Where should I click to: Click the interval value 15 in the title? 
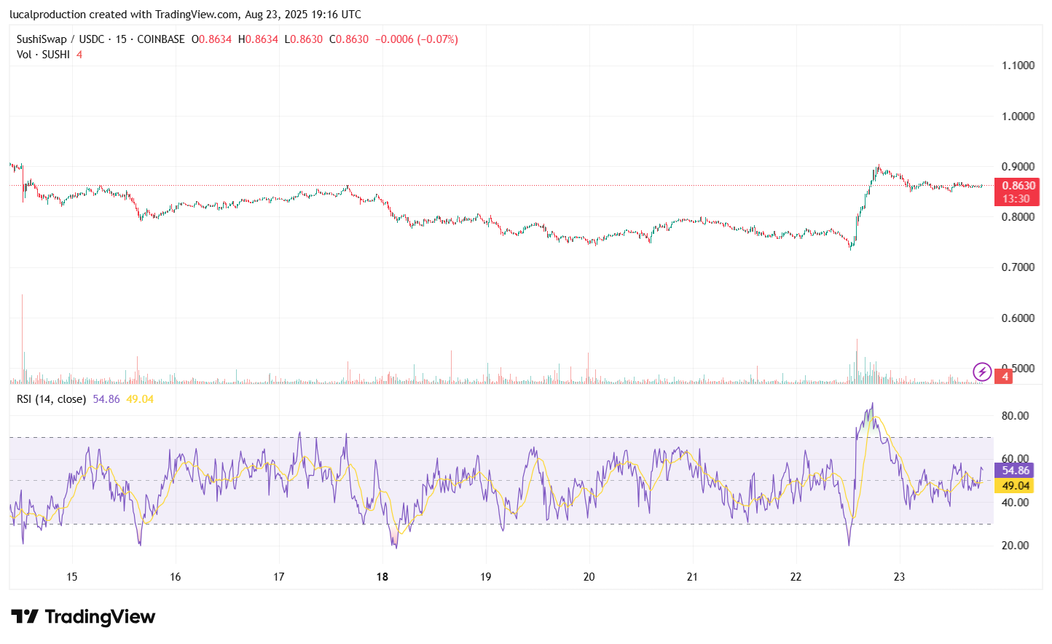(x=121, y=39)
